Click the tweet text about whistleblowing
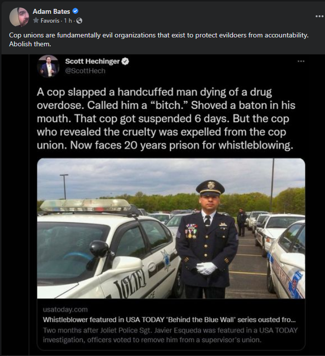This screenshot has width=325, height=356. tap(166, 119)
